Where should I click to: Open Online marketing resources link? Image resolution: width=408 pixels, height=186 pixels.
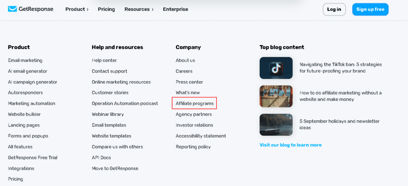(x=121, y=82)
